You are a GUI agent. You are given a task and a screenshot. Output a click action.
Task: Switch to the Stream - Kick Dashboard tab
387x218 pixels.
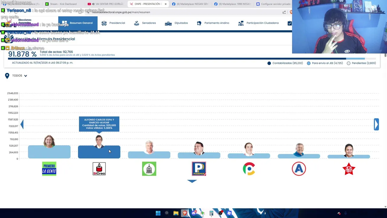(63, 4)
